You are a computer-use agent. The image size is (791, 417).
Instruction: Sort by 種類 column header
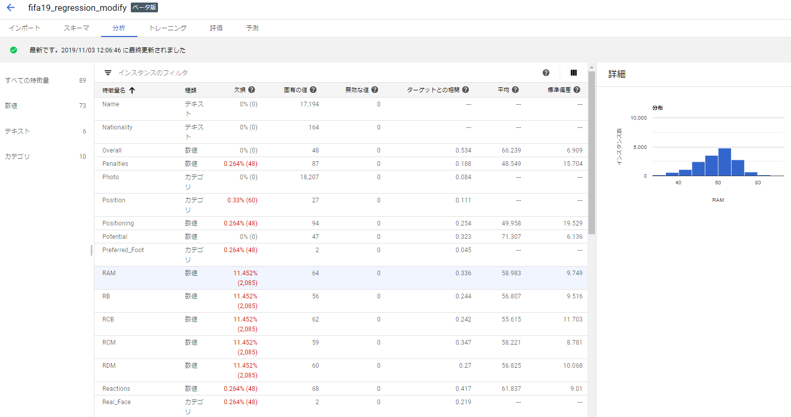click(x=191, y=90)
